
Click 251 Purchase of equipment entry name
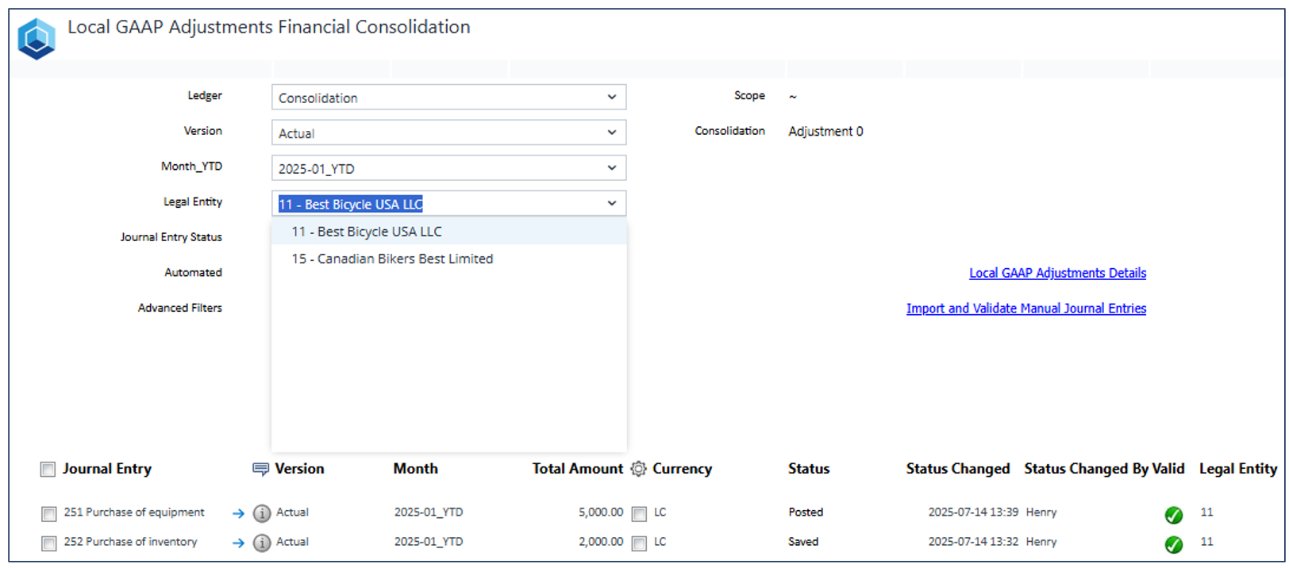click(134, 512)
